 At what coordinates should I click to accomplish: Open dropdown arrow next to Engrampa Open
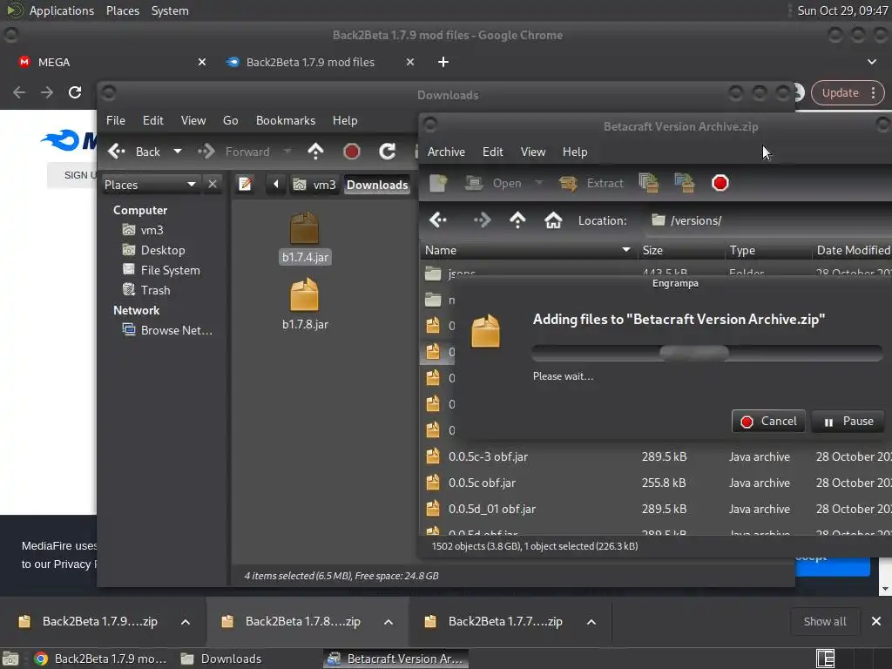[x=538, y=183]
